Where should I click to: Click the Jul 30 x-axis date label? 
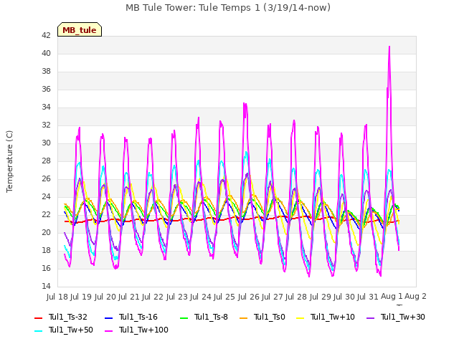[x=344, y=297]
